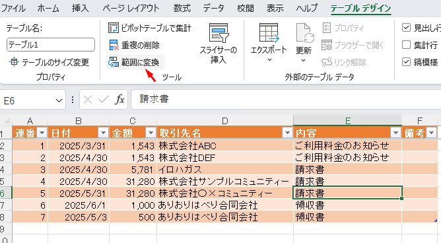The width and height of the screenshot is (441, 243).
Task: Select the テーブル デザイン tab
Action: pyautogui.click(x=360, y=8)
